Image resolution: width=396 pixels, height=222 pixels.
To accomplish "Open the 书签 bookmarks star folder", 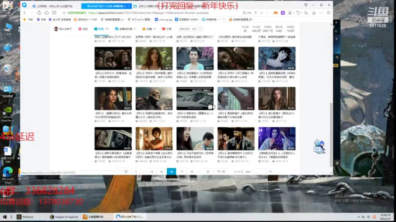I will (28, 19).
